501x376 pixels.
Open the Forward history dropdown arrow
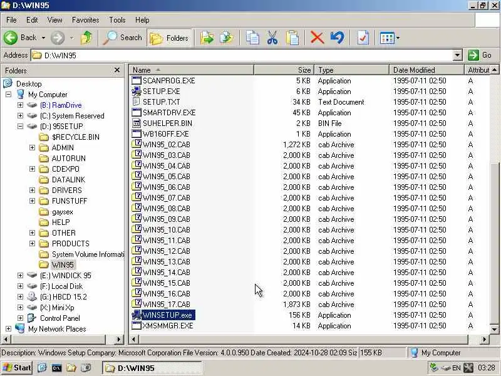point(72,38)
